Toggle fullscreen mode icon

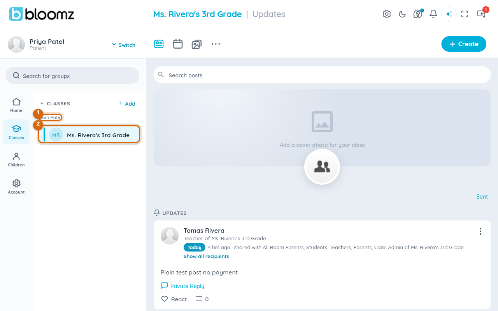(x=465, y=14)
